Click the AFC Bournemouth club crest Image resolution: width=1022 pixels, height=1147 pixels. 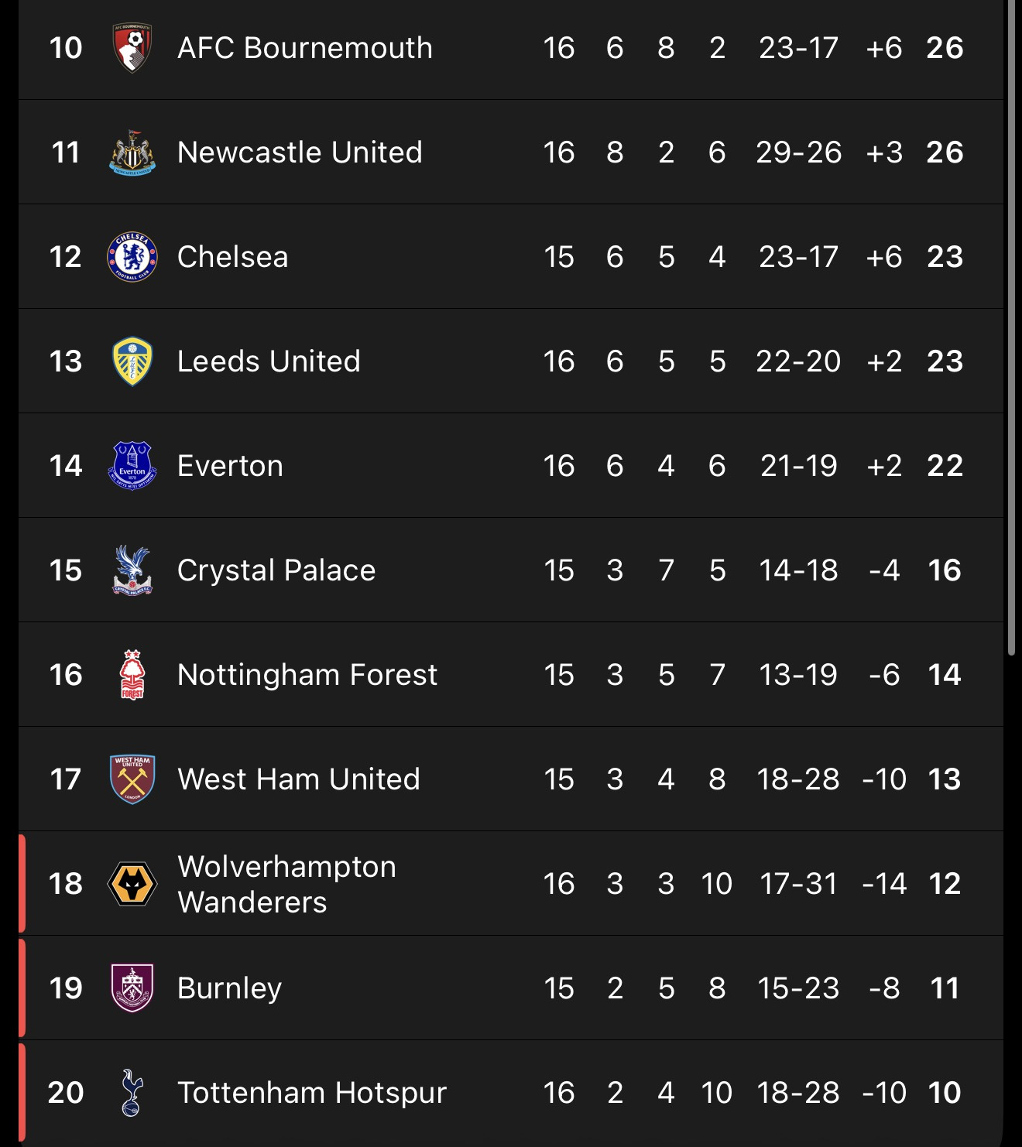click(x=132, y=48)
